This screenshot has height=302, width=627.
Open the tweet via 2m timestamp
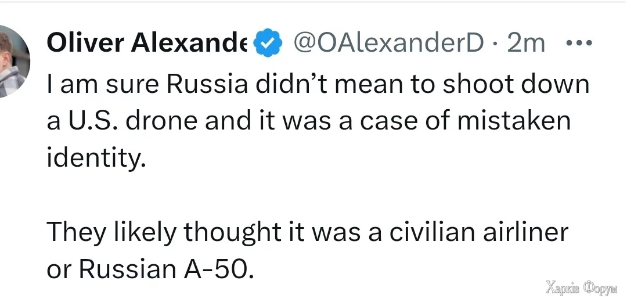(526, 43)
